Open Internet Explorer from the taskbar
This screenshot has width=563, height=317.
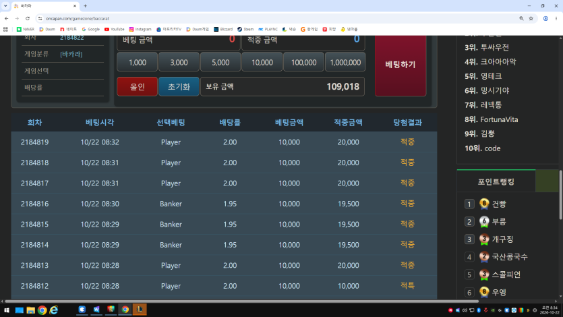54,310
